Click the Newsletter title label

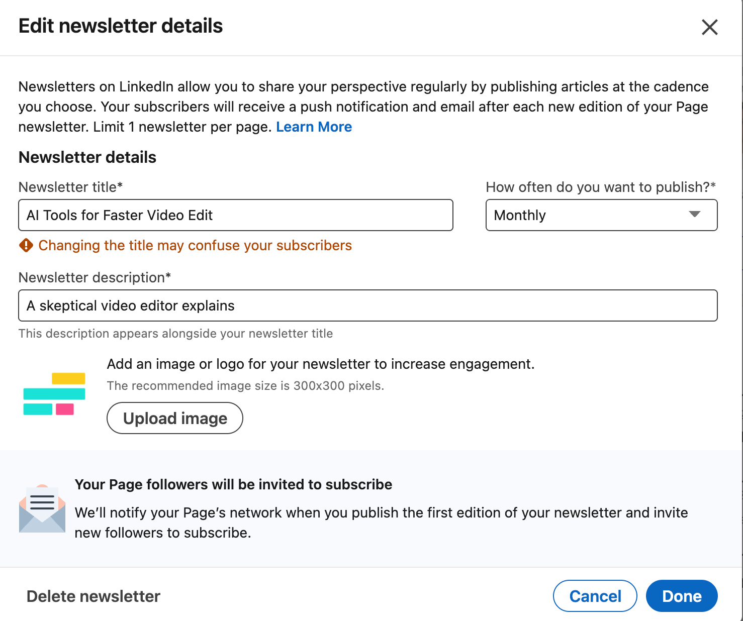[x=70, y=187]
